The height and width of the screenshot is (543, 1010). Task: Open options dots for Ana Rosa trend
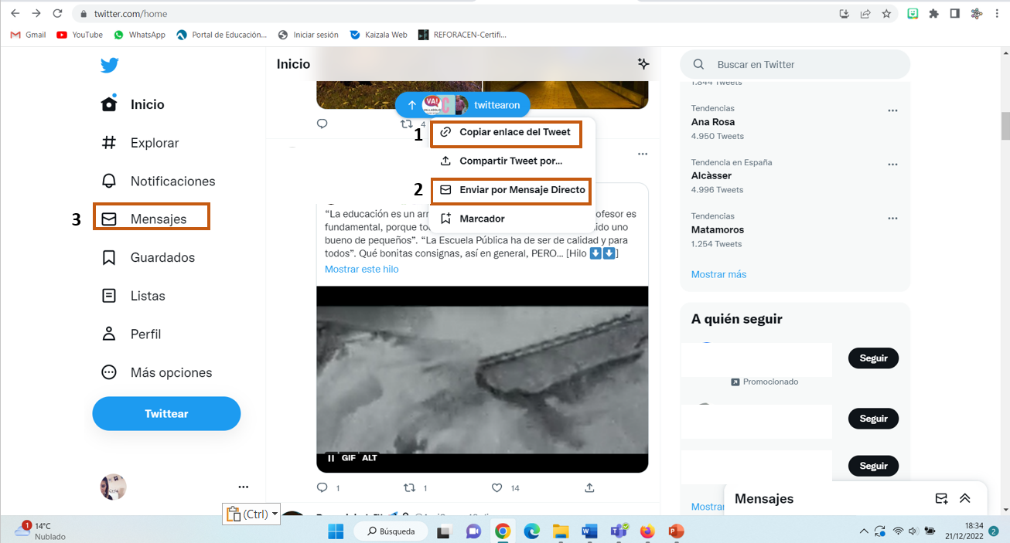click(892, 110)
